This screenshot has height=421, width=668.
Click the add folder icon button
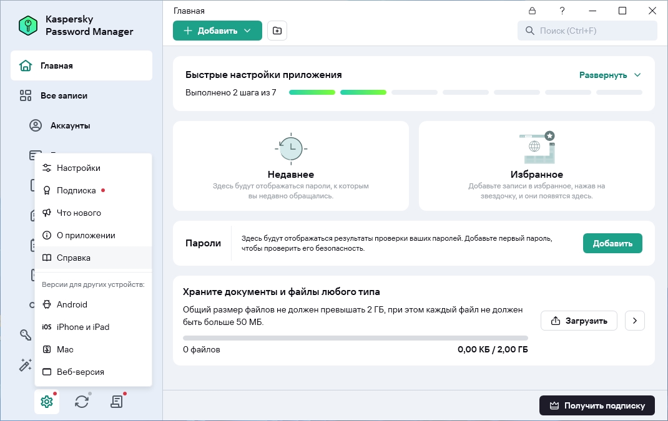tap(277, 31)
